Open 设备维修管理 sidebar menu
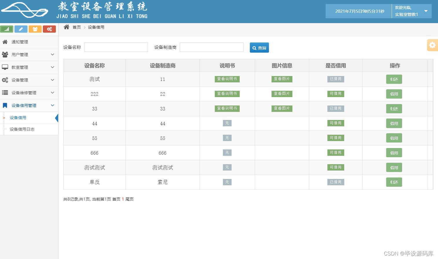 [x=29, y=93]
